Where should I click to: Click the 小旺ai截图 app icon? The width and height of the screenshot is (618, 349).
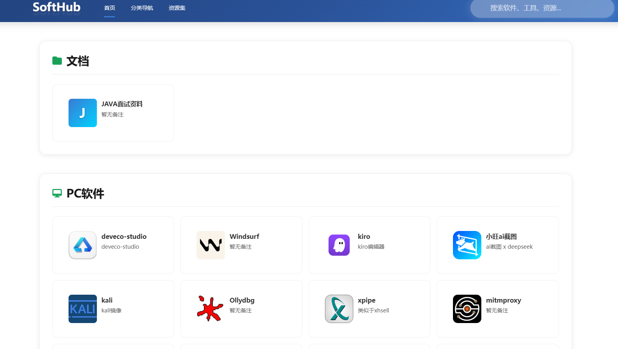click(x=467, y=245)
